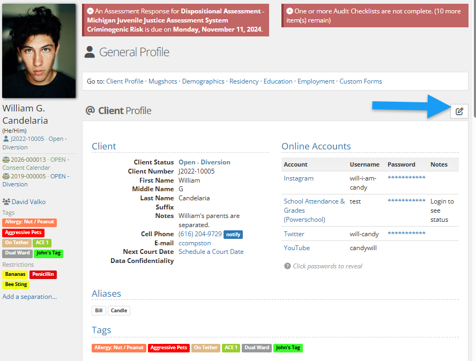Select the red Penicillin restriction tag
The image size is (476, 361).
coord(43,274)
